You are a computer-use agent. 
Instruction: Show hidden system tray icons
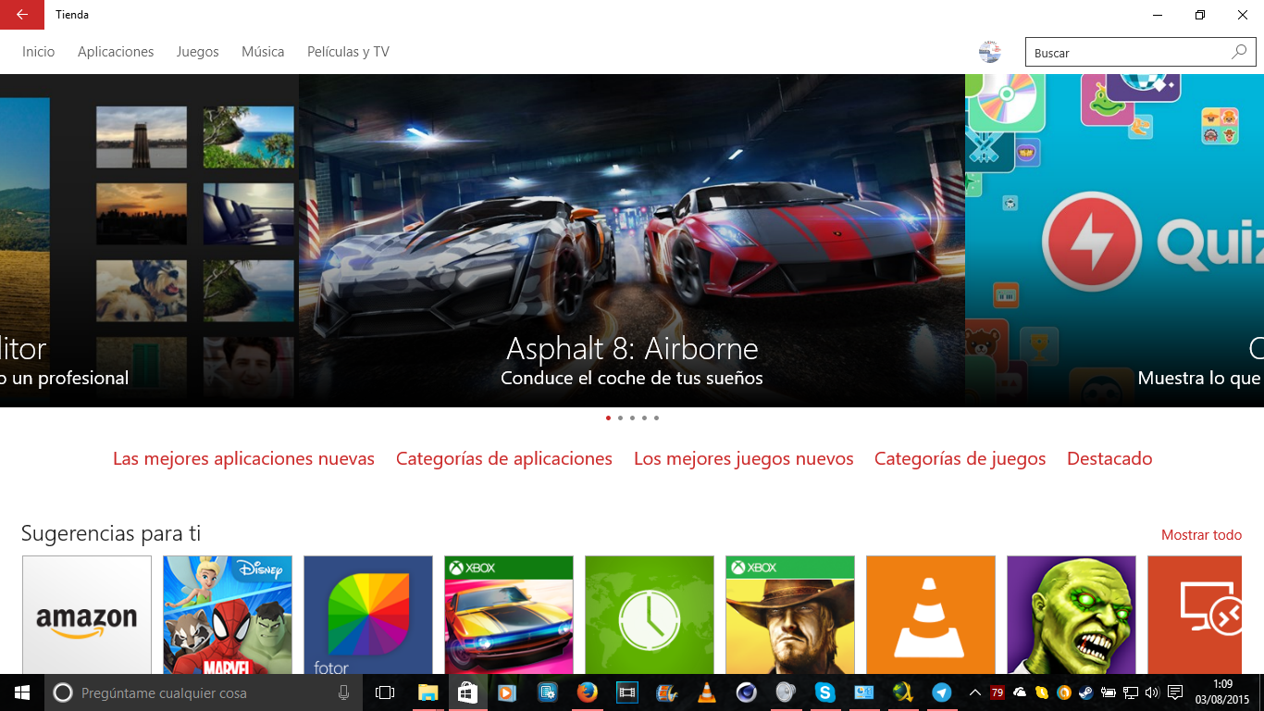pyautogui.click(x=974, y=692)
